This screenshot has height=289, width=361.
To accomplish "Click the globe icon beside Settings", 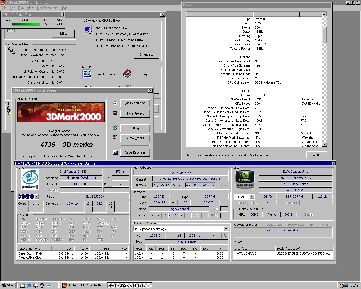I will pyautogui.click(x=115, y=128).
